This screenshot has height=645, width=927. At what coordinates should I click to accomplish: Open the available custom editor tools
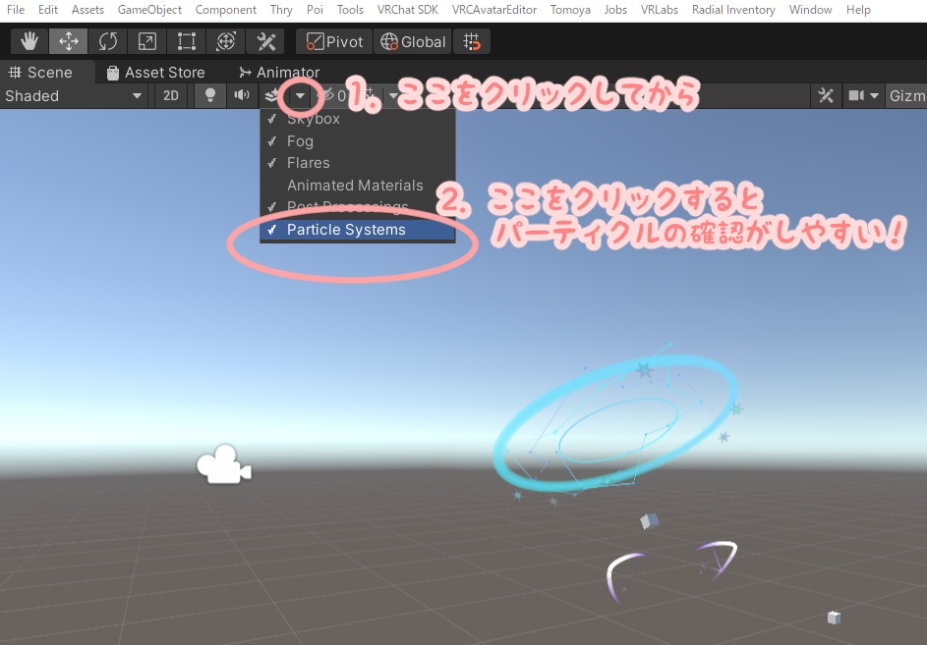point(265,41)
